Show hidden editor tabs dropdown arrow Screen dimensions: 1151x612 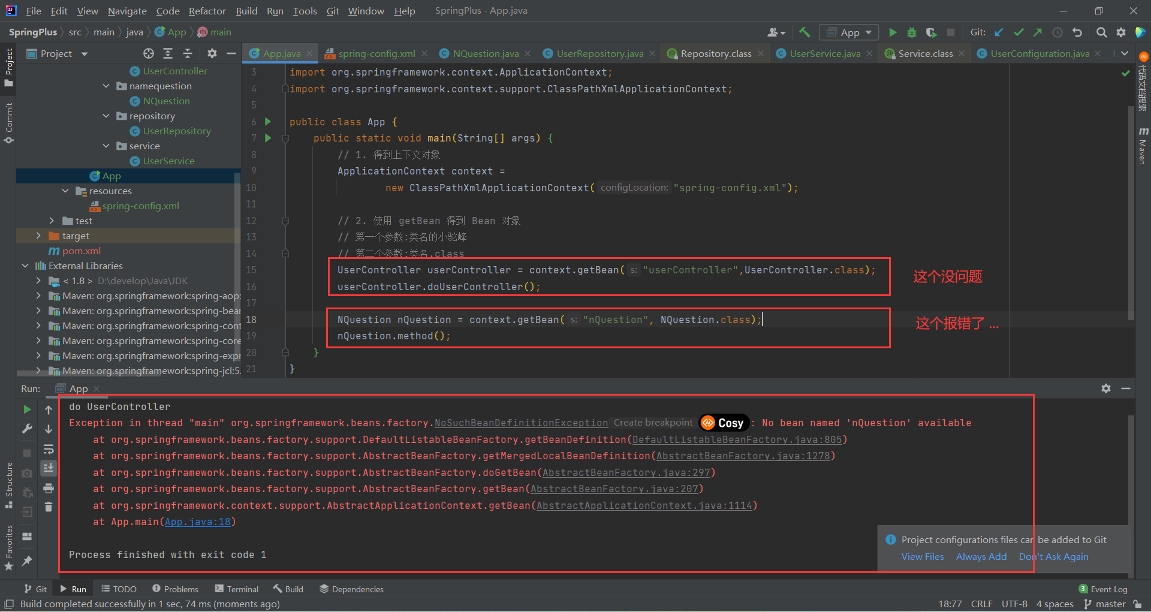1125,53
